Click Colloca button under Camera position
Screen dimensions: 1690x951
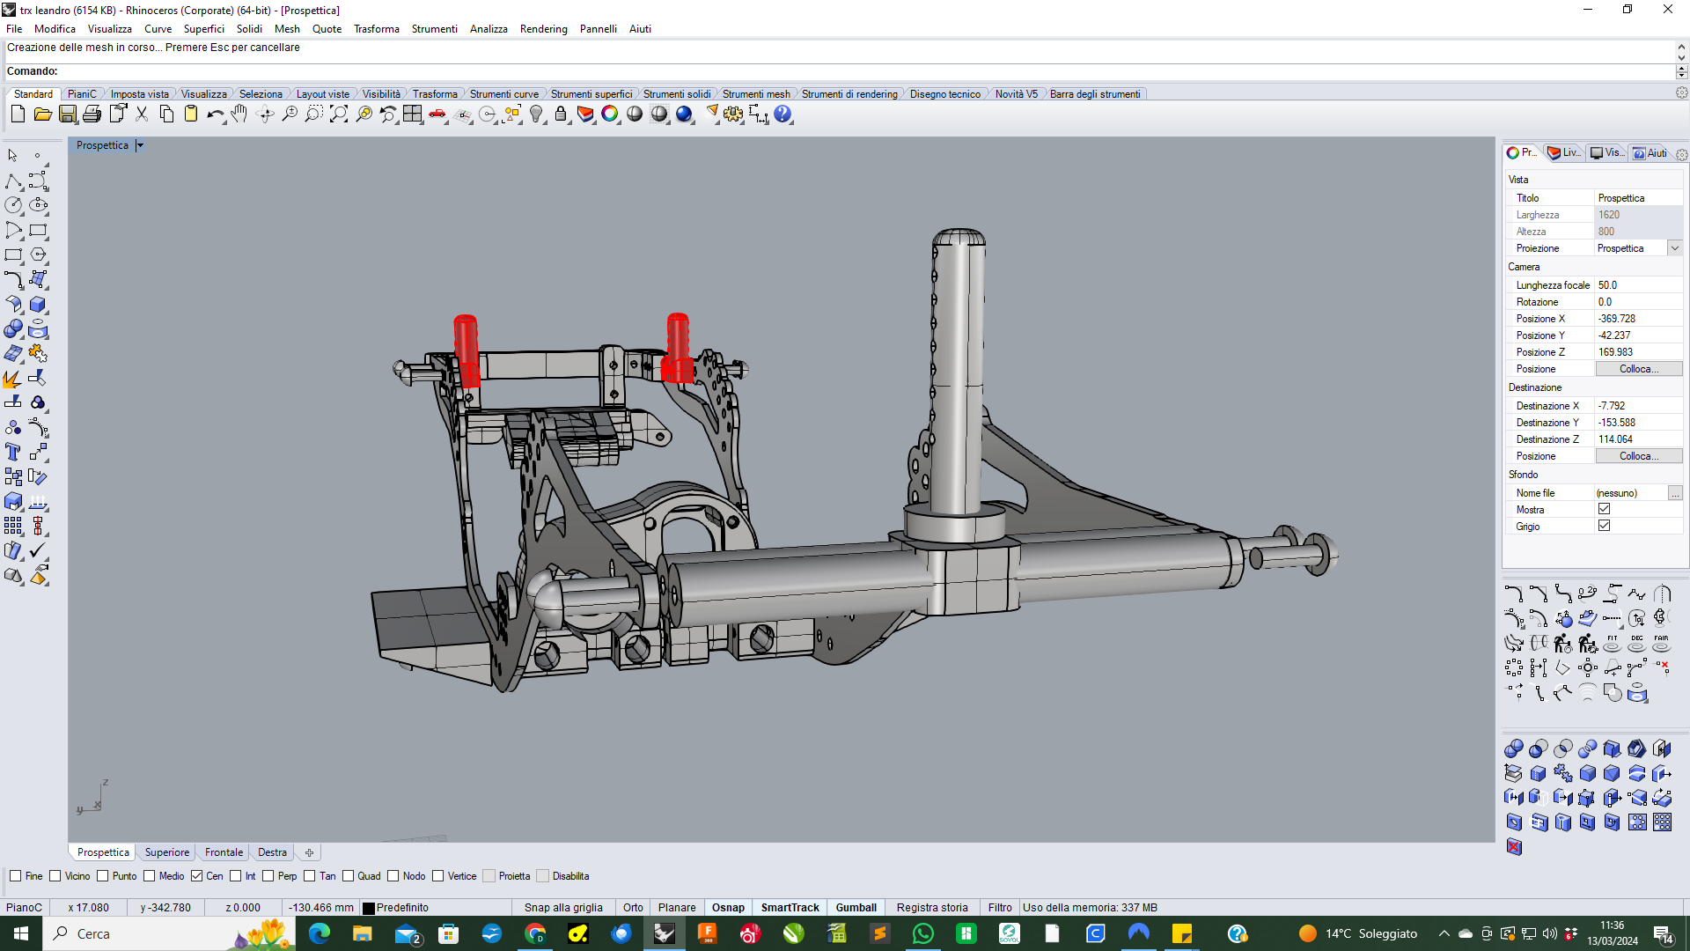(1638, 369)
